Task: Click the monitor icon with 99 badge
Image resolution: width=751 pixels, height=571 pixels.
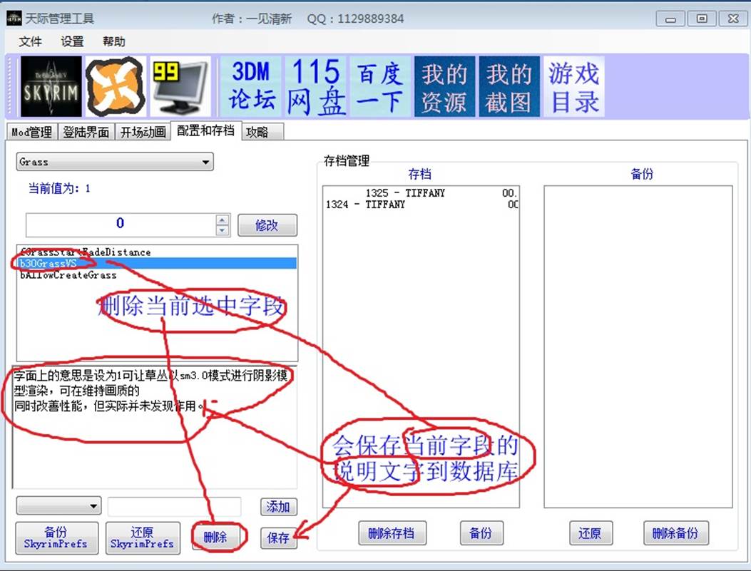Action: pos(180,87)
